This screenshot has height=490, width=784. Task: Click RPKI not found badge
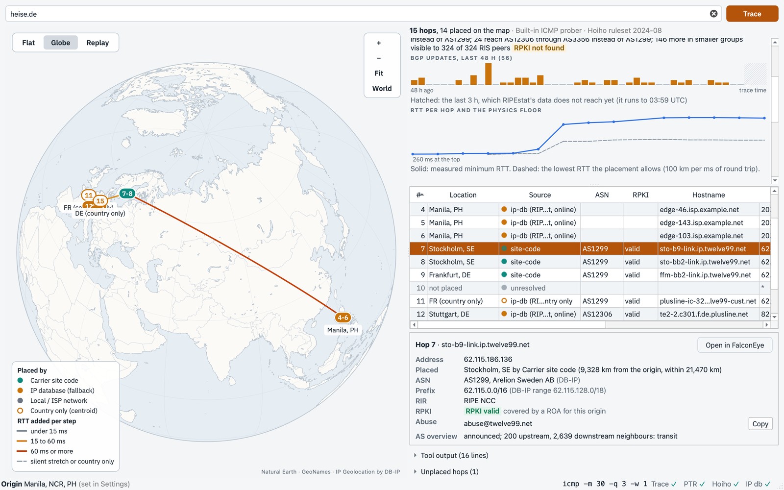click(x=539, y=48)
